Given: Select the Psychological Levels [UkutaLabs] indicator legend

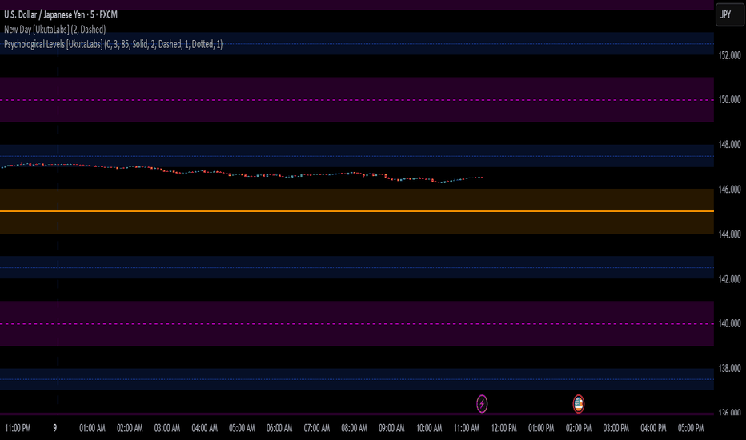Looking at the screenshot, I should click(113, 44).
